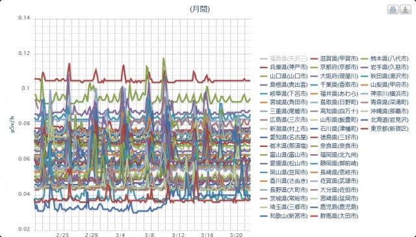Hide the 長崎県(壱岐市) series
Viewport: 416px width, 237px height.
334,172
